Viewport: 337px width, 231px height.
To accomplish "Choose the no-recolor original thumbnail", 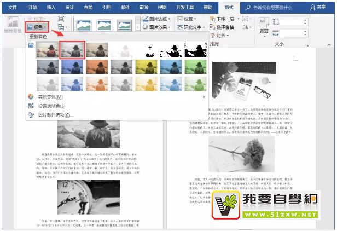I will (47, 49).
